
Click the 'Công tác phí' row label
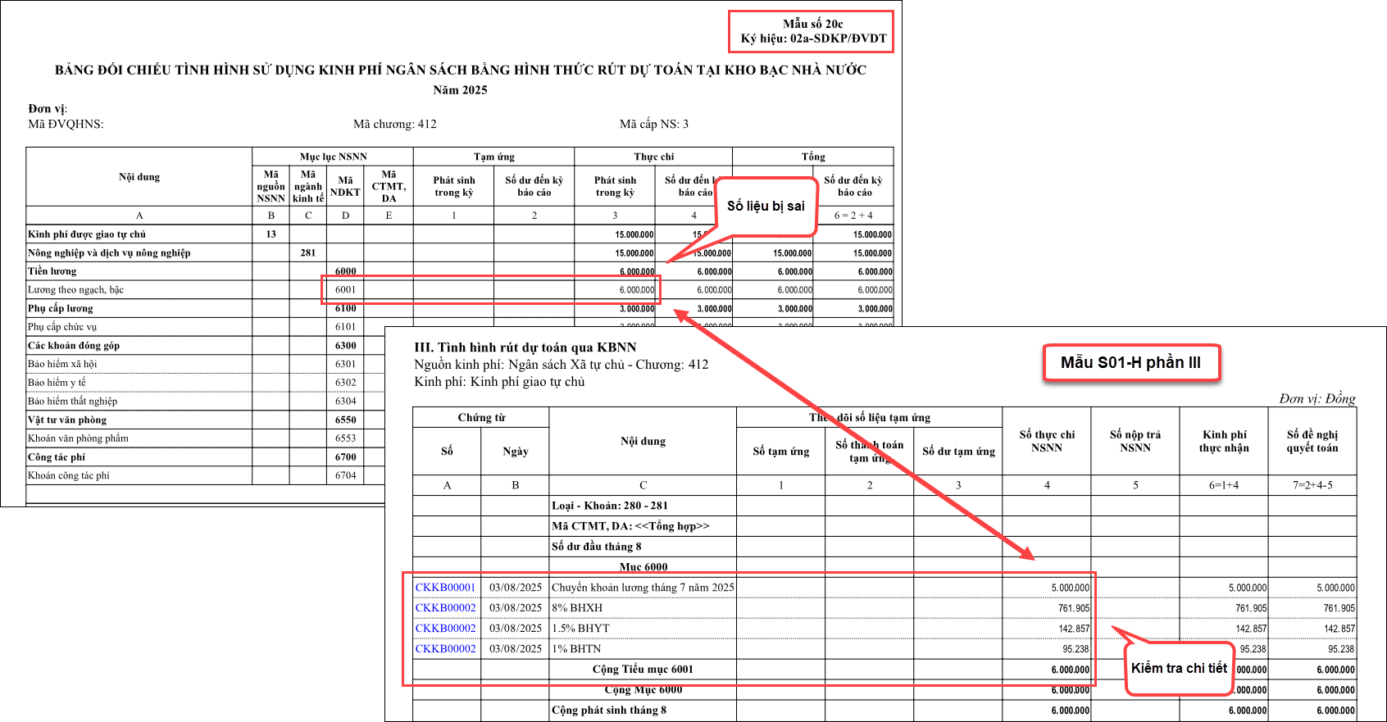click(57, 457)
